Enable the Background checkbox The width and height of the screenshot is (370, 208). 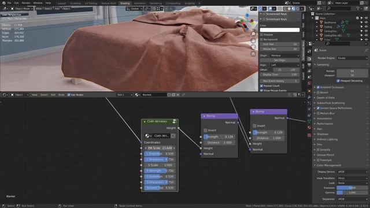(261, 39)
